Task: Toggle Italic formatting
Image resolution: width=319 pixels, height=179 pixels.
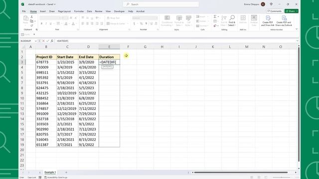Action: click(x=46, y=24)
